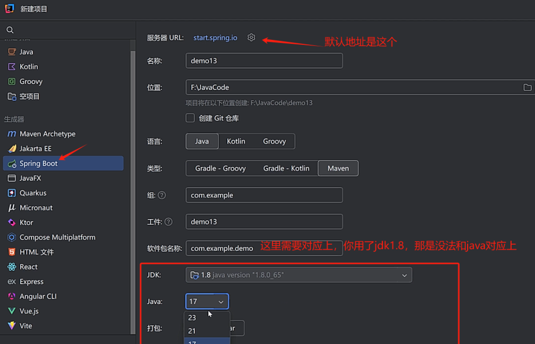Enable the 创建 Git 仓库 checkbox
The height and width of the screenshot is (344, 535).
[x=190, y=118]
